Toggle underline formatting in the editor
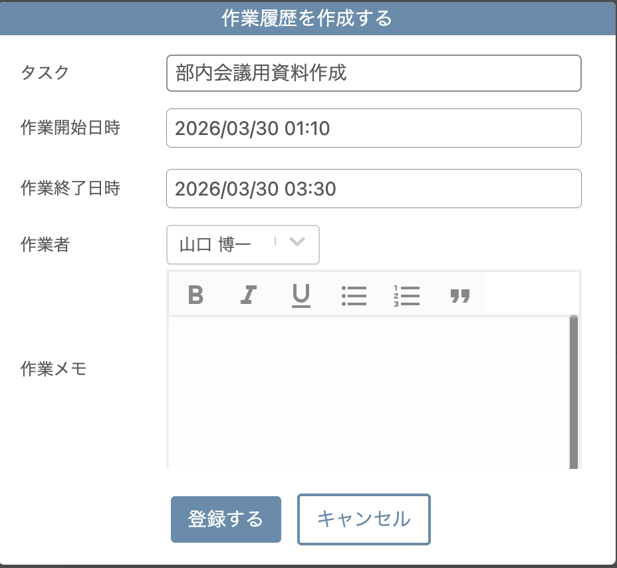This screenshot has height=568, width=617. point(301,294)
